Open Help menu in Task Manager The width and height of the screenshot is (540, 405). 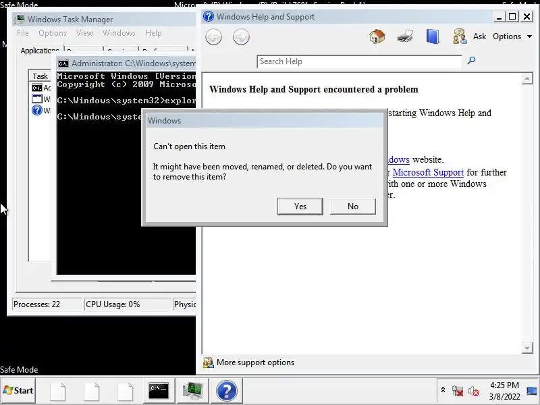click(153, 33)
